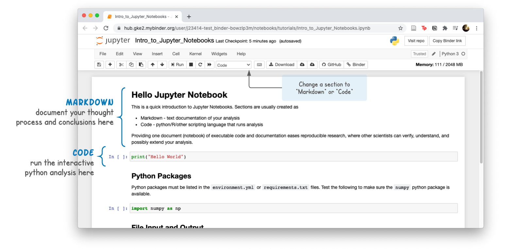Go back in the browser
Viewport: 515px width, 249px height.
85,28
